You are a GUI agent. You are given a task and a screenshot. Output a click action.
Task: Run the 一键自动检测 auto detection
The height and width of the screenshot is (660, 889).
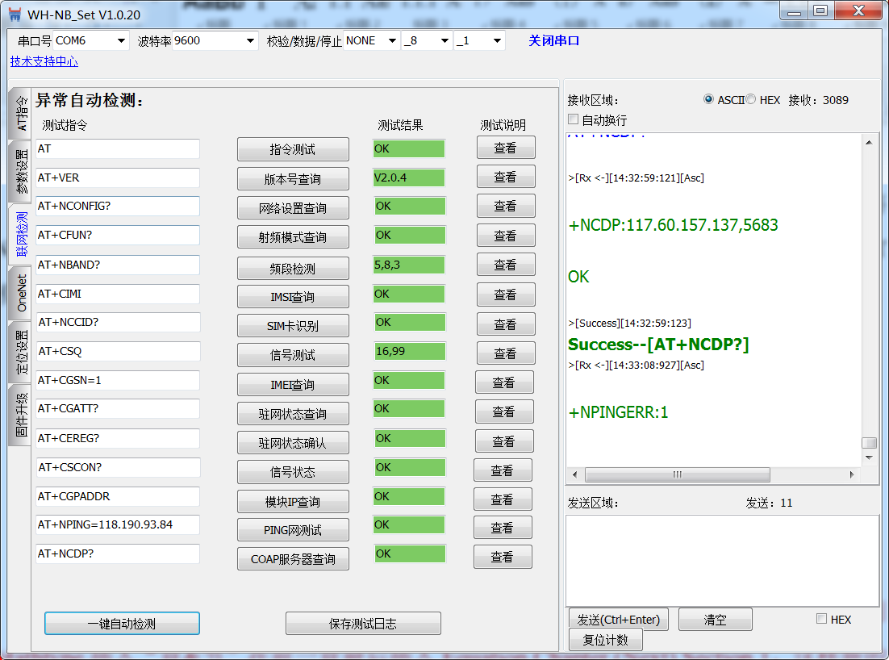tap(121, 623)
